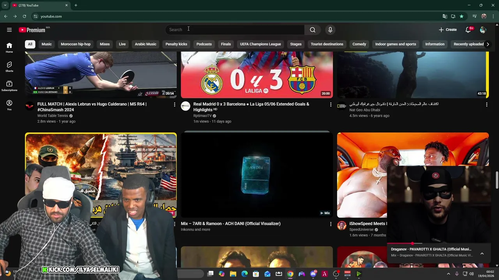Open the Real Madrid 0 x 3 Barcelona title

tap(251, 107)
